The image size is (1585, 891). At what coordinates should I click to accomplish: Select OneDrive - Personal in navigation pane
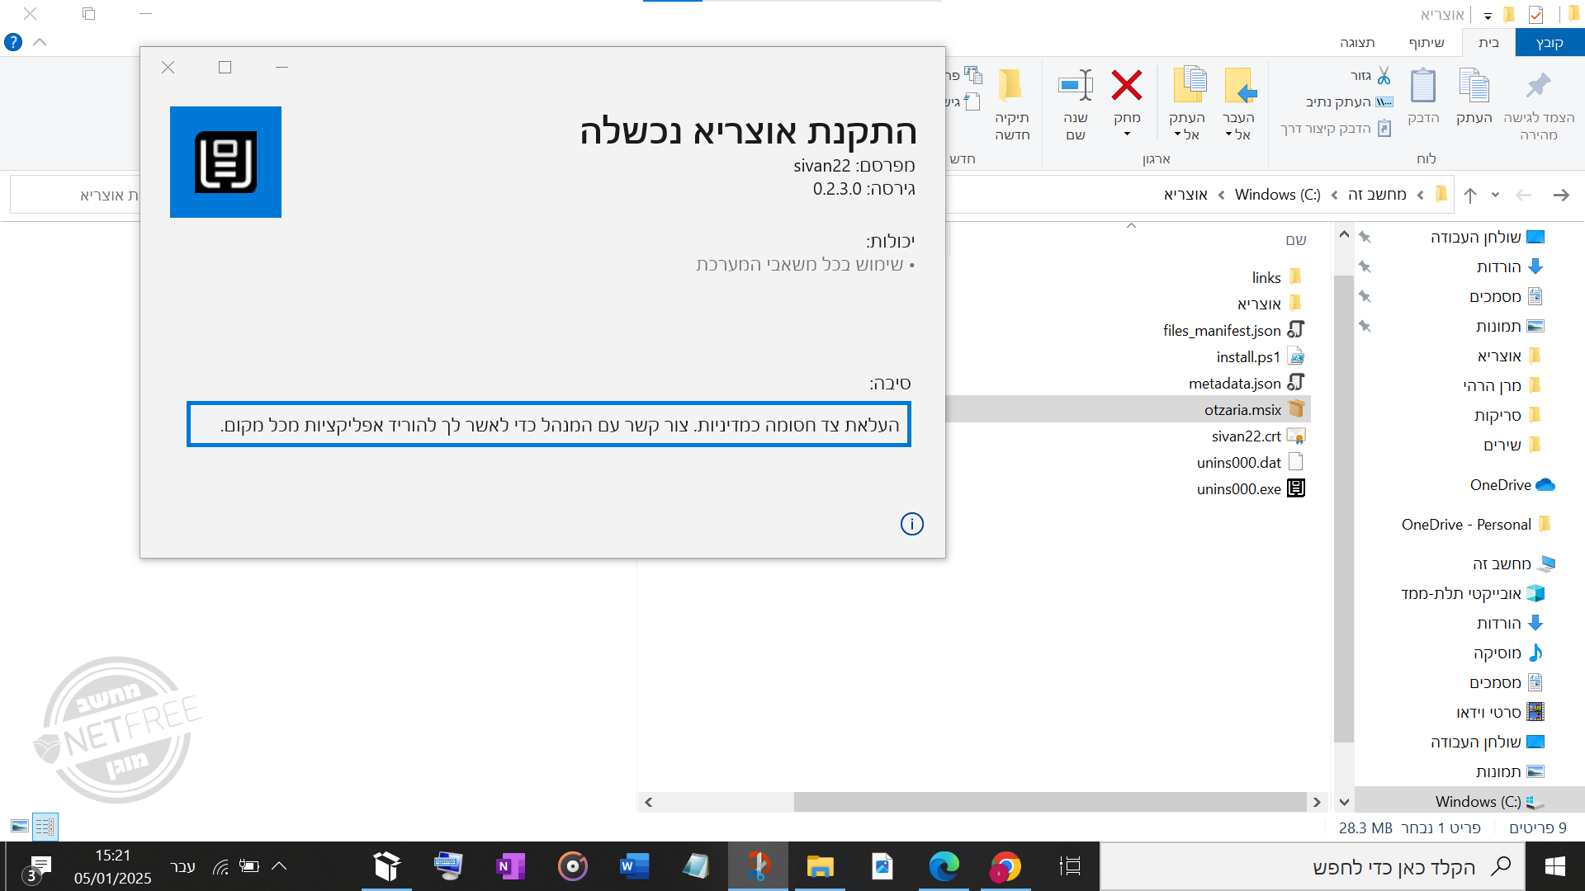(1476, 524)
